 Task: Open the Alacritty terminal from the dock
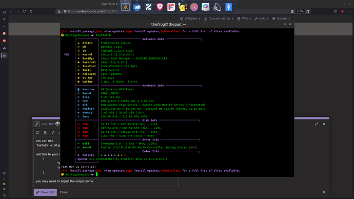click(126, 7)
